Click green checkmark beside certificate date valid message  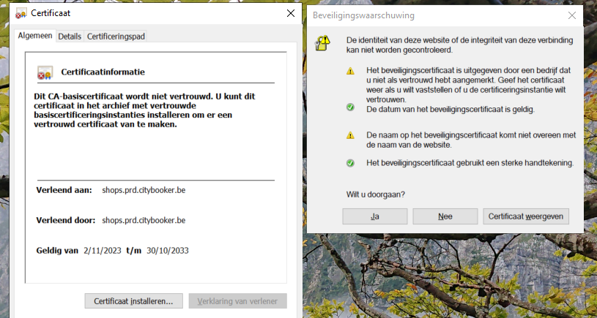point(350,109)
